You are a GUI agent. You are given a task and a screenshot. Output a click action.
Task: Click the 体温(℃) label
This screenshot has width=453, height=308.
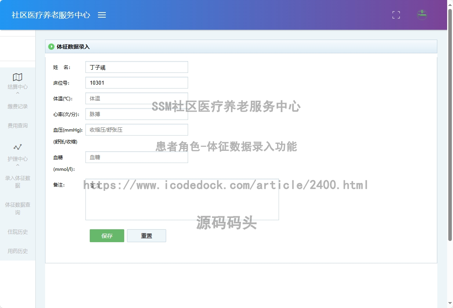pos(63,98)
